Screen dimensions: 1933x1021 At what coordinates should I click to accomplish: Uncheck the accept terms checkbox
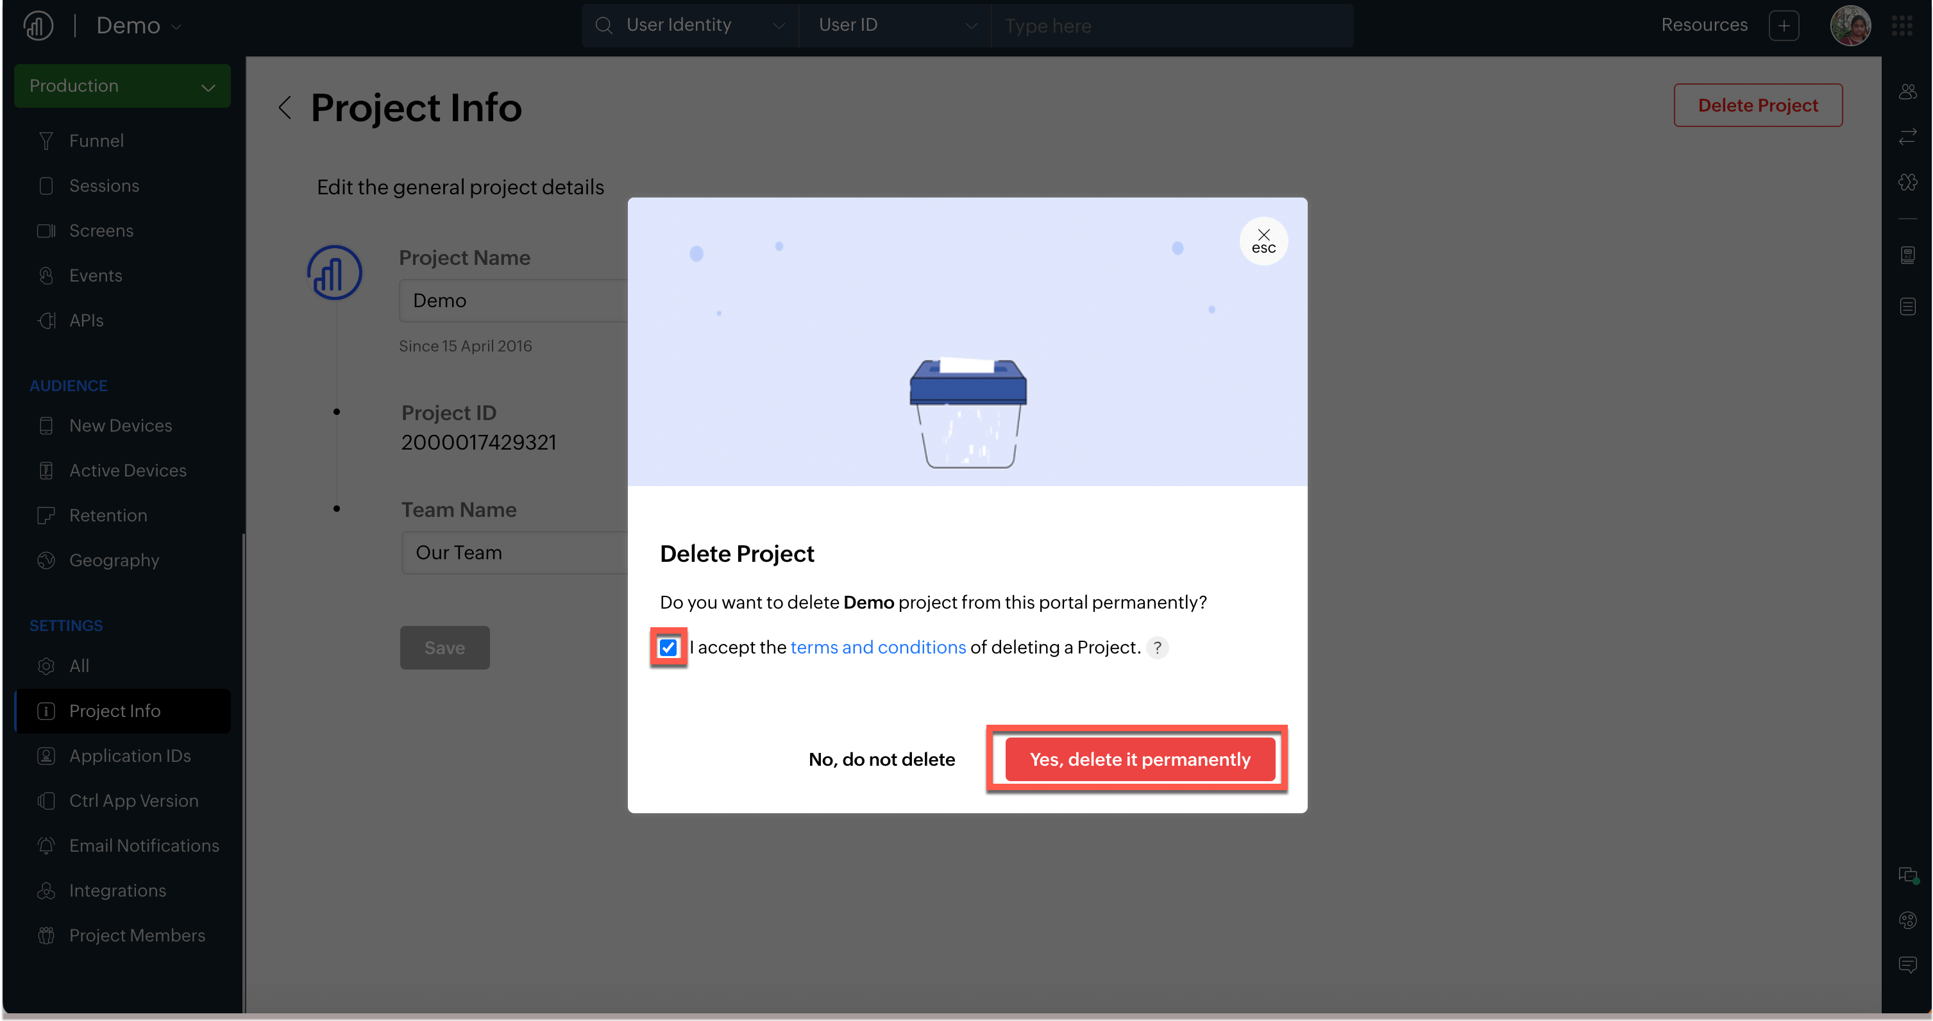tap(668, 647)
